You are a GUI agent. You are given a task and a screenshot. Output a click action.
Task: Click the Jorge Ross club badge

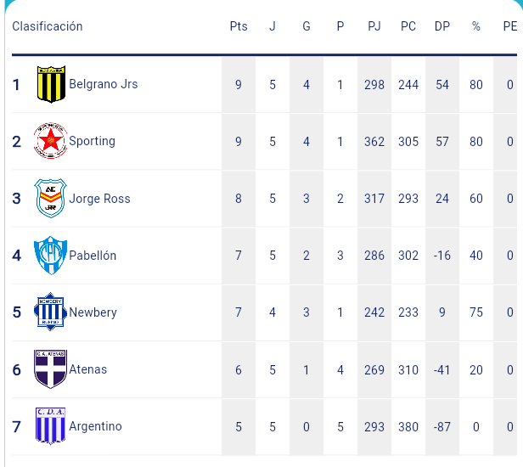[50, 198]
